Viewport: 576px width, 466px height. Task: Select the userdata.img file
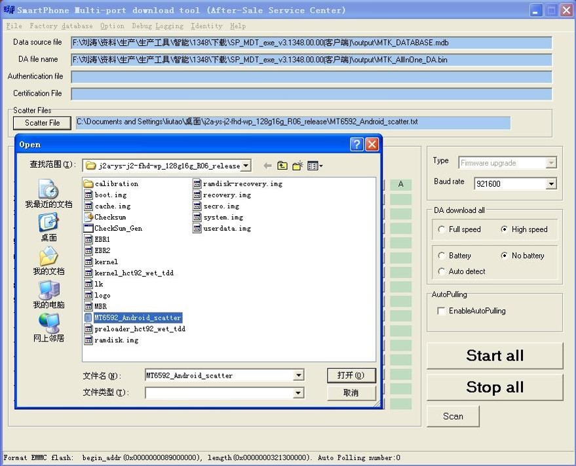222,228
